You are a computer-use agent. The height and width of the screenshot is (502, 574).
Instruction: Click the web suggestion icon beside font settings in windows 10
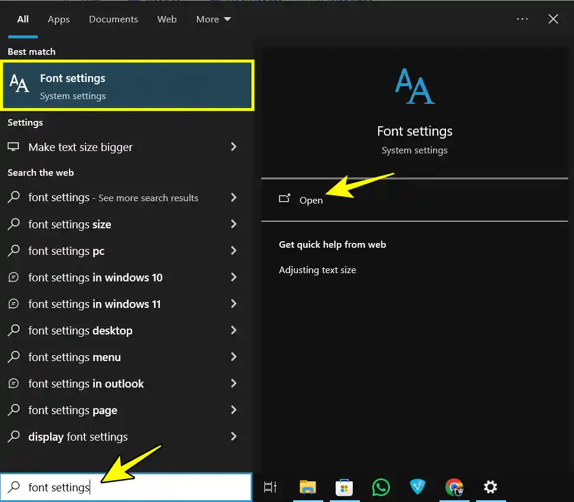tap(13, 277)
